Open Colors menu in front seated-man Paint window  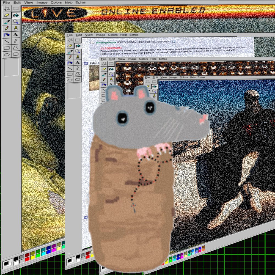[184, 77]
